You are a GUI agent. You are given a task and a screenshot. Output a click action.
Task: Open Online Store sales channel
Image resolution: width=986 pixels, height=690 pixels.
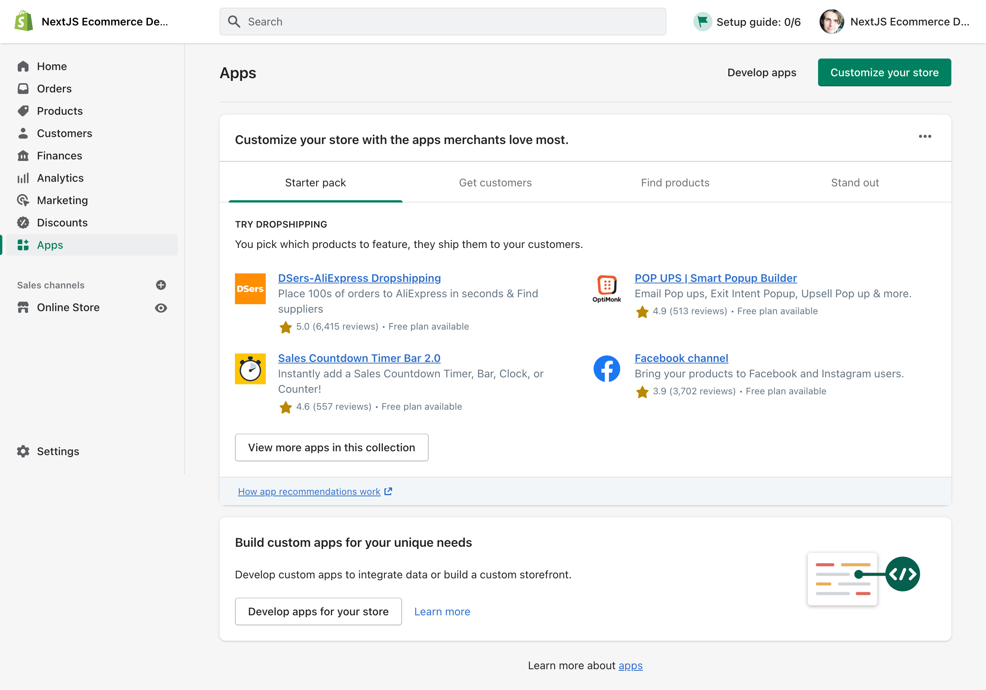point(68,307)
